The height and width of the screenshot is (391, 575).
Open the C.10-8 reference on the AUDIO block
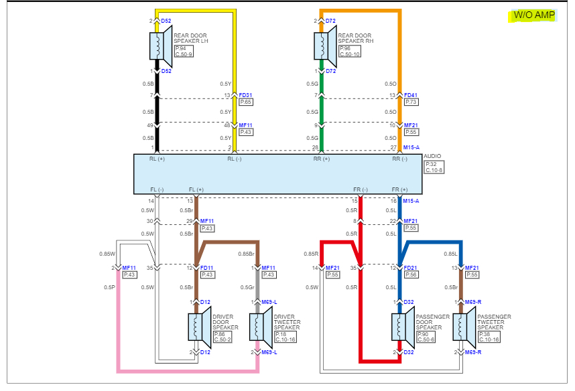(x=436, y=169)
